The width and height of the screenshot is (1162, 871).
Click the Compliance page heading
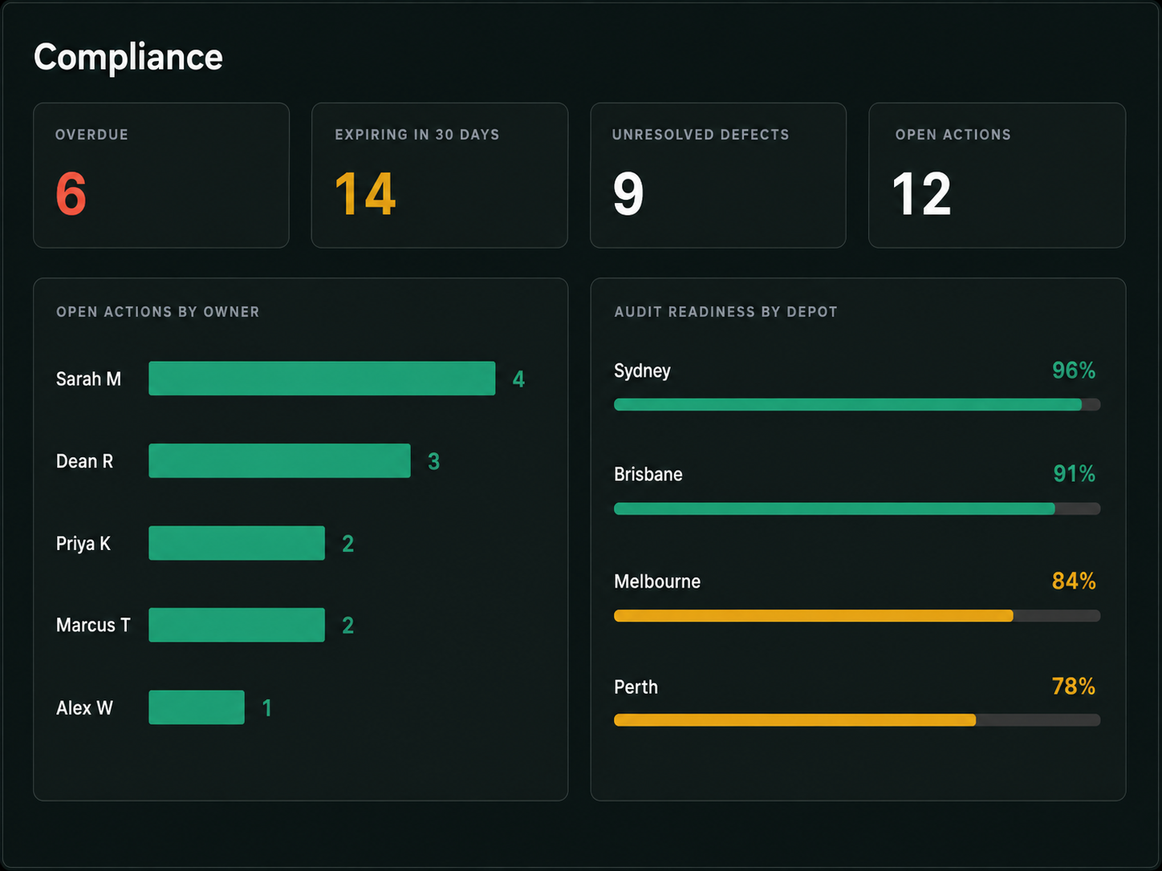click(x=128, y=57)
